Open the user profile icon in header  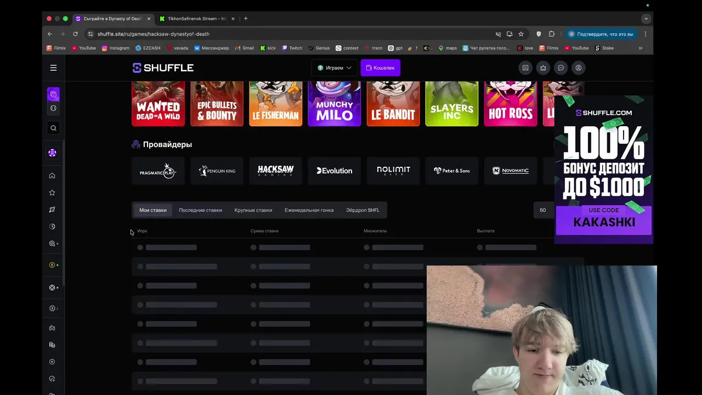pos(578,68)
